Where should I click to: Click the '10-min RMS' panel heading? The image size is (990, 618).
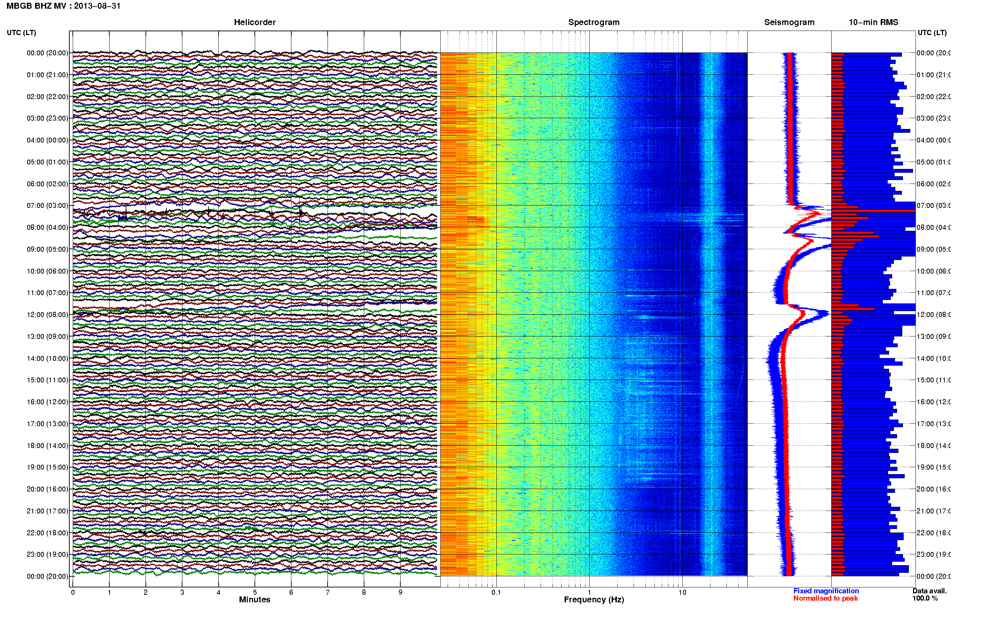coord(873,22)
